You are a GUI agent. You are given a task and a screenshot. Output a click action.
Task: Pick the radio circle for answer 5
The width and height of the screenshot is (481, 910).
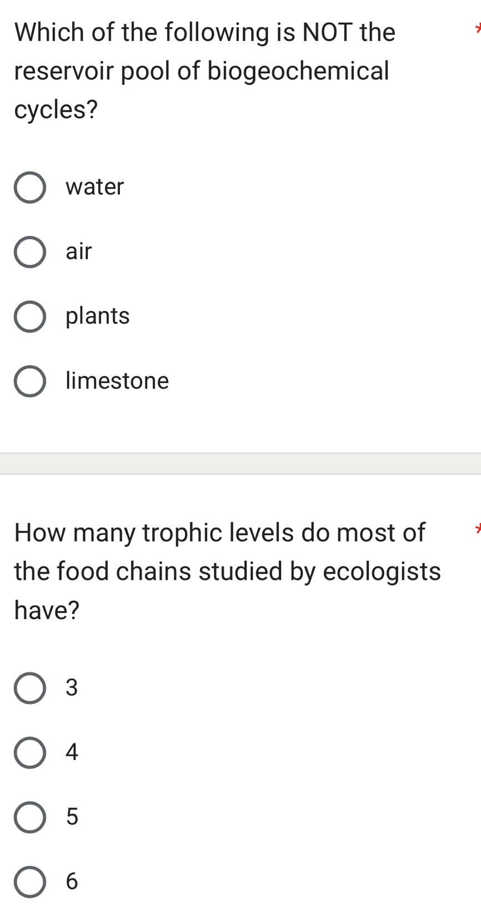coord(29,817)
